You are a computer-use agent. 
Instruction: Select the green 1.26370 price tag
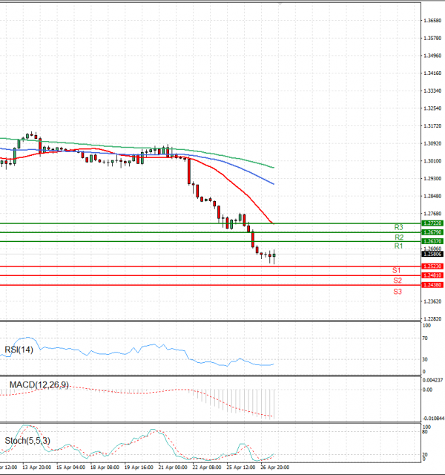tap(432, 241)
